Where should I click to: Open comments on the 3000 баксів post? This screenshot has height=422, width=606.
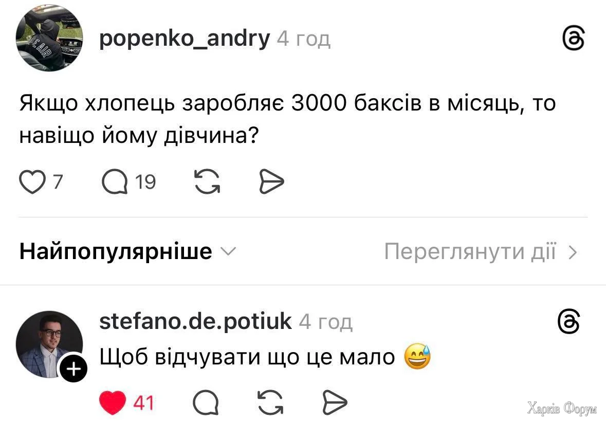[114, 181]
